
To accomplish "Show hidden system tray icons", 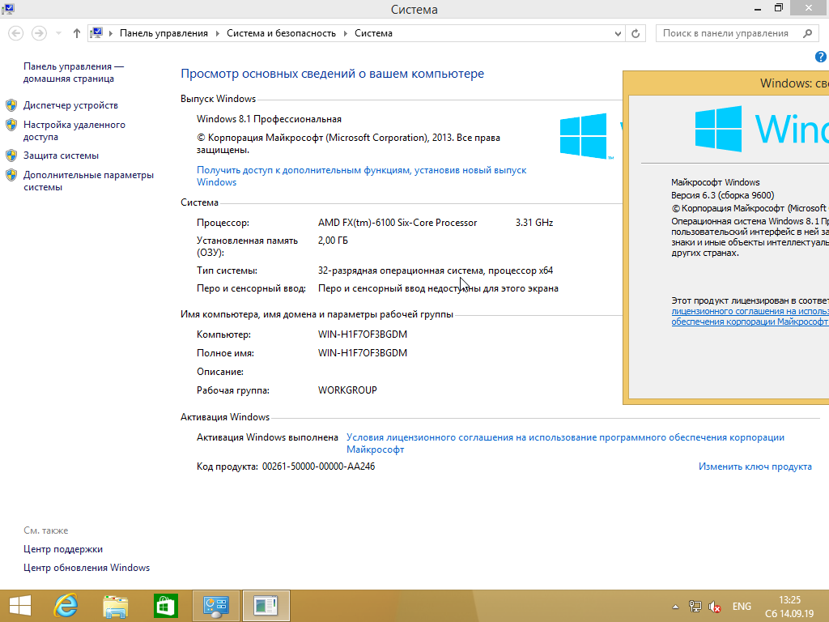I will 676,607.
